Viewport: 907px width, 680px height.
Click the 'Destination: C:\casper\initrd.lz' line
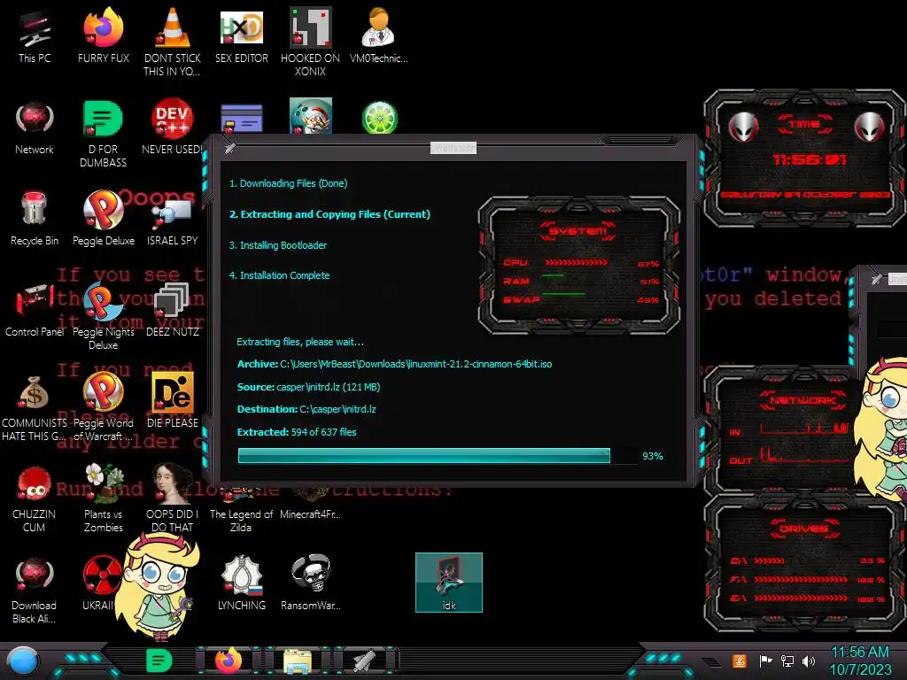[306, 409]
